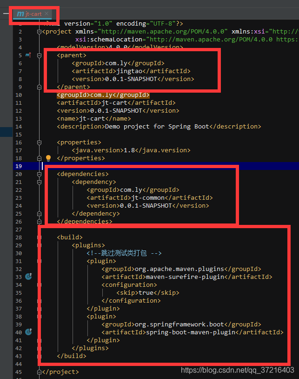Click the closing configuration tag
The width and height of the screenshot is (299, 379).
pos(131,301)
